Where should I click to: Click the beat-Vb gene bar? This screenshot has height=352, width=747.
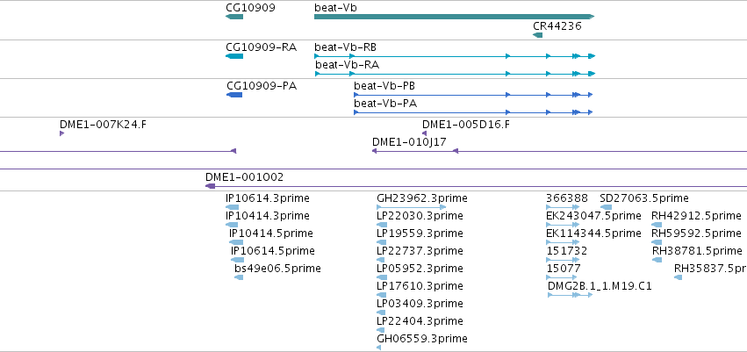(455, 17)
